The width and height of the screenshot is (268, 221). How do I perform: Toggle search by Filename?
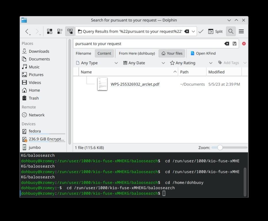[x=83, y=54]
